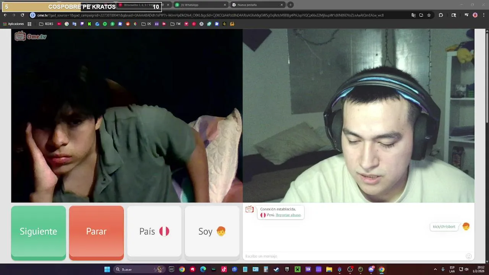Open the Spotify bookmark icon
This screenshot has width=489, height=275.
tap(105, 24)
